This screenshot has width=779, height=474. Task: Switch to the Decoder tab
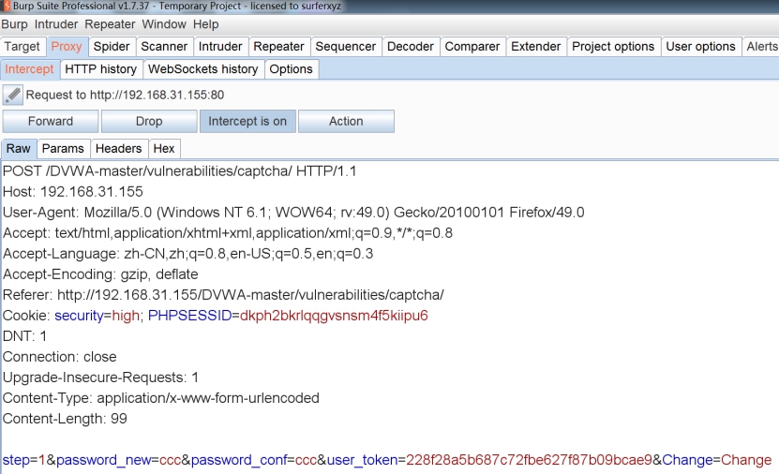click(411, 47)
